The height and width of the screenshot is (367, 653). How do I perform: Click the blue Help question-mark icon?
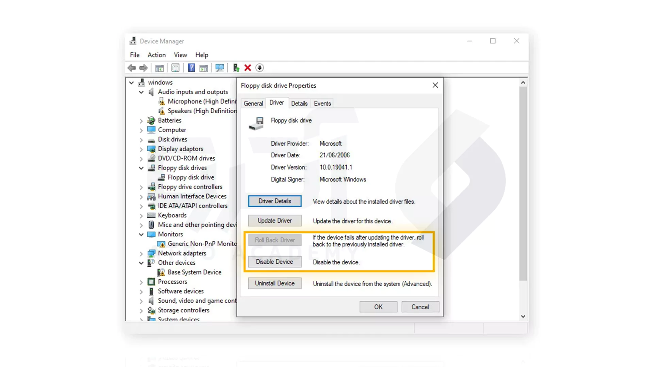click(191, 68)
